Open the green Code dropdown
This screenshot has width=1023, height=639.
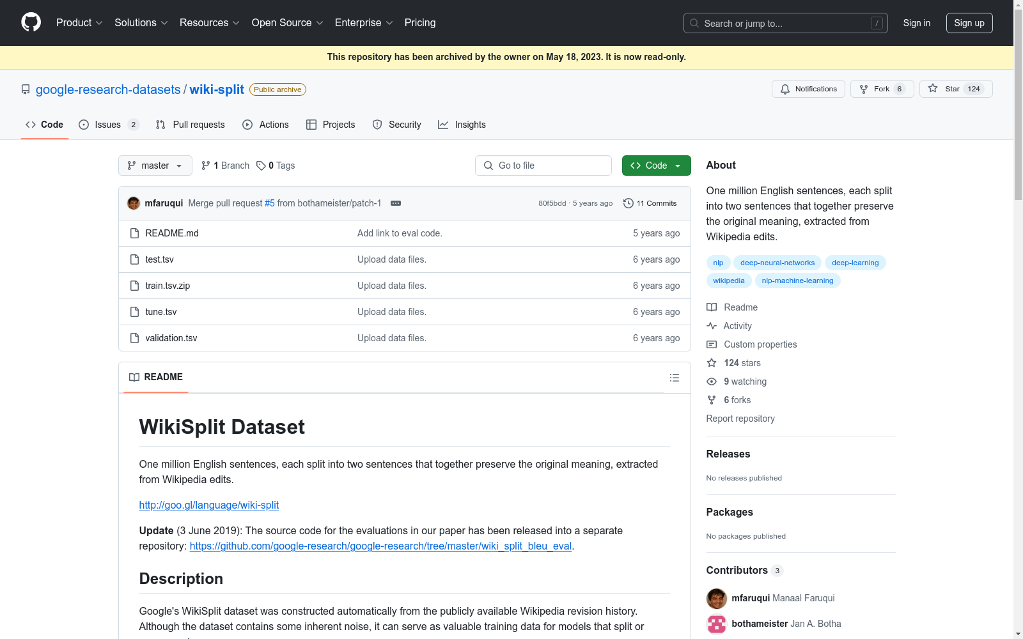click(x=656, y=166)
